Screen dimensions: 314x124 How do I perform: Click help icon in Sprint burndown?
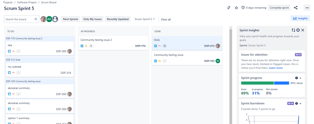pos(297,103)
